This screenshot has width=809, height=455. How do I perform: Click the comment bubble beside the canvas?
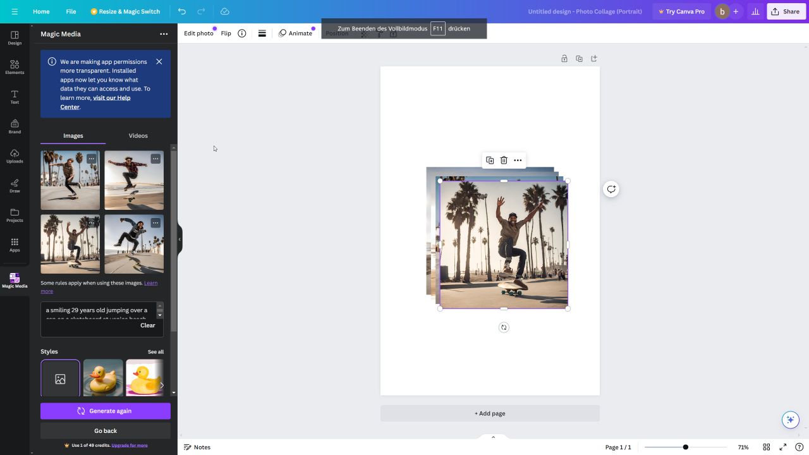[x=611, y=189]
